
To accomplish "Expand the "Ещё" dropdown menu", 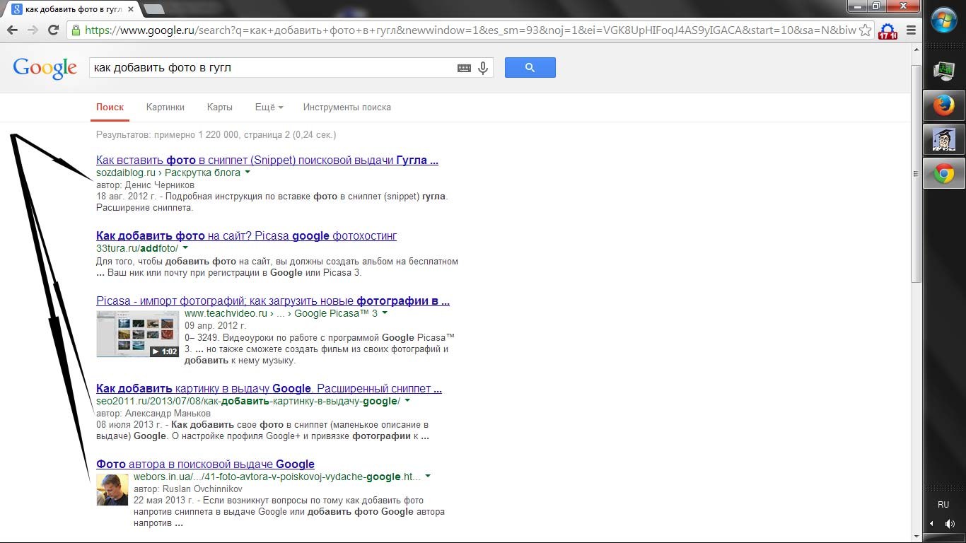I will click(269, 107).
